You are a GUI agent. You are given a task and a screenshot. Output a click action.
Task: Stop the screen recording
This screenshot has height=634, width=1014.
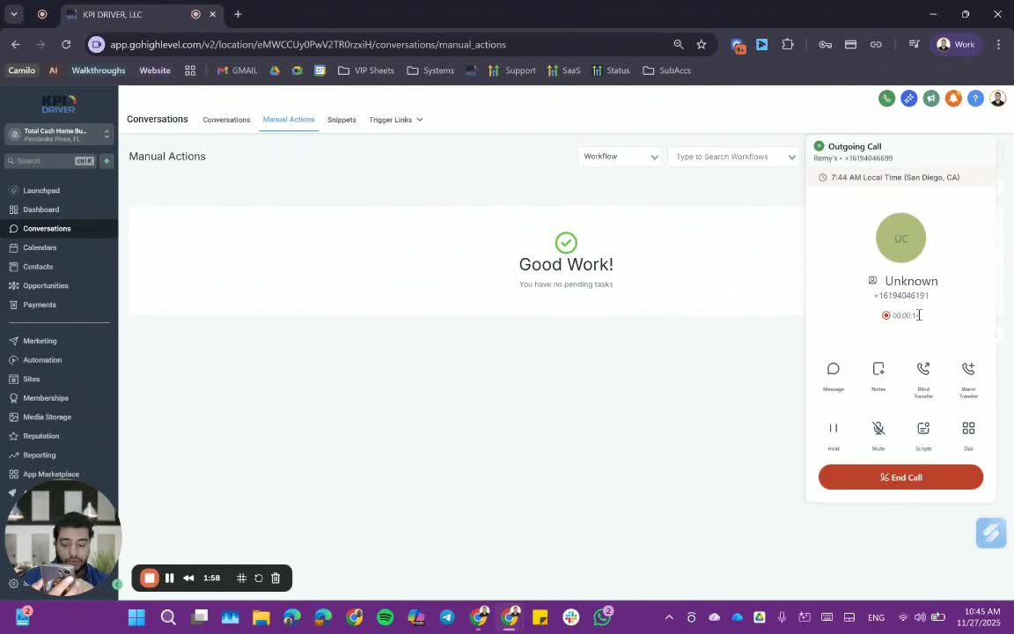(150, 579)
